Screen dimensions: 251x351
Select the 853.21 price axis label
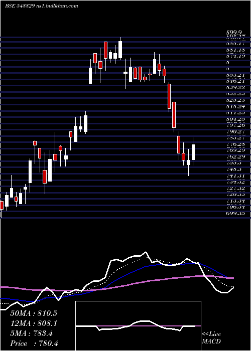pos(235,75)
